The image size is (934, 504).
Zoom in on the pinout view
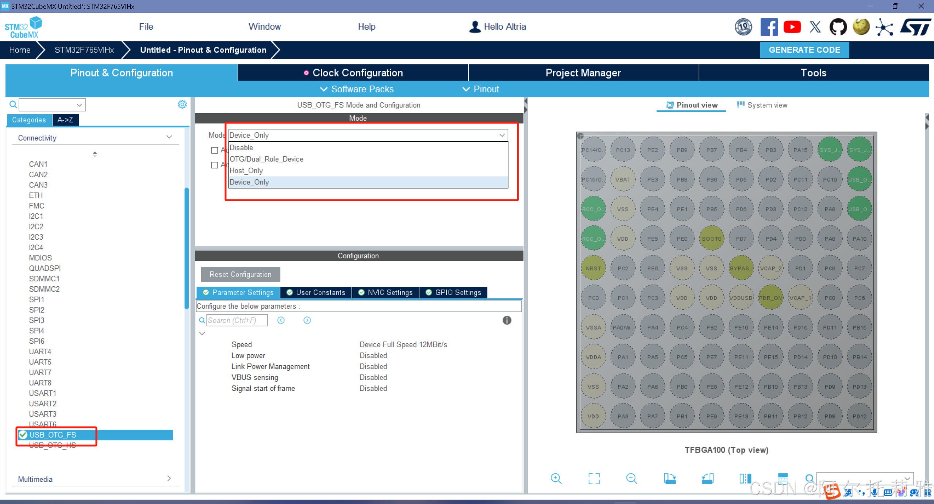(556, 478)
